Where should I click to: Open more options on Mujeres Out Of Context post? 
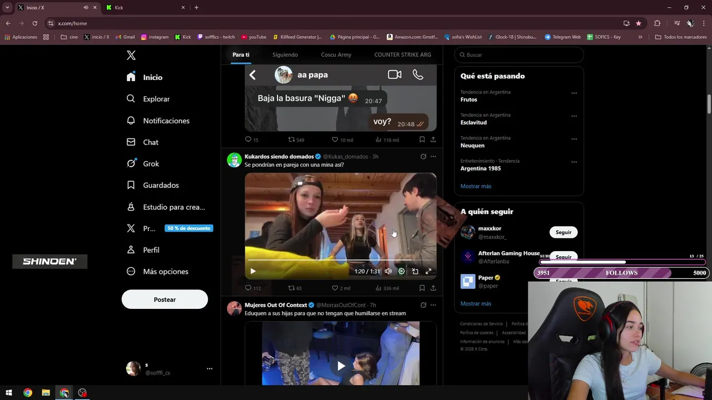[433, 305]
